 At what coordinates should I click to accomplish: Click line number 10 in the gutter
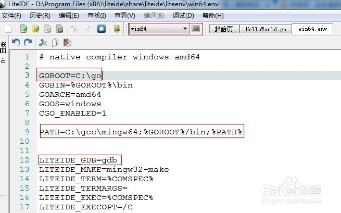[x=24, y=142]
